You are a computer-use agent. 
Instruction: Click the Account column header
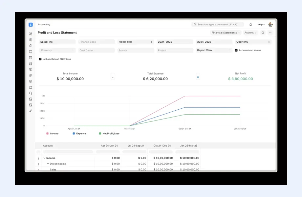48,146
